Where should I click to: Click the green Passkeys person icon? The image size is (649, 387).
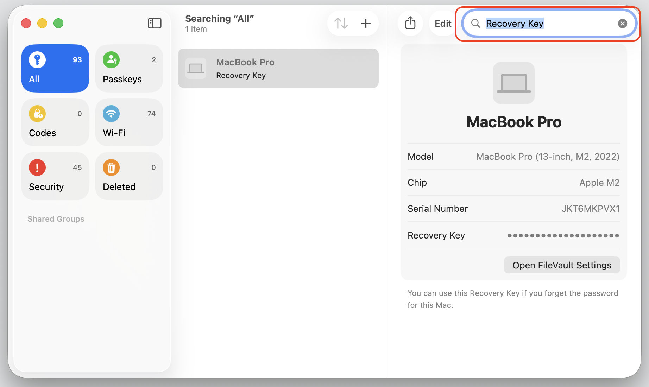pos(111,60)
